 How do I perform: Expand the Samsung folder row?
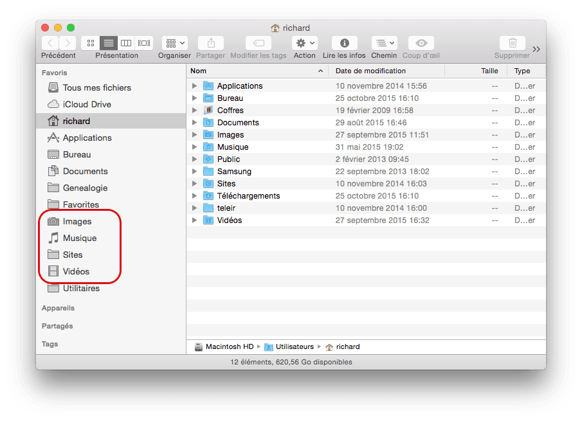(x=194, y=172)
